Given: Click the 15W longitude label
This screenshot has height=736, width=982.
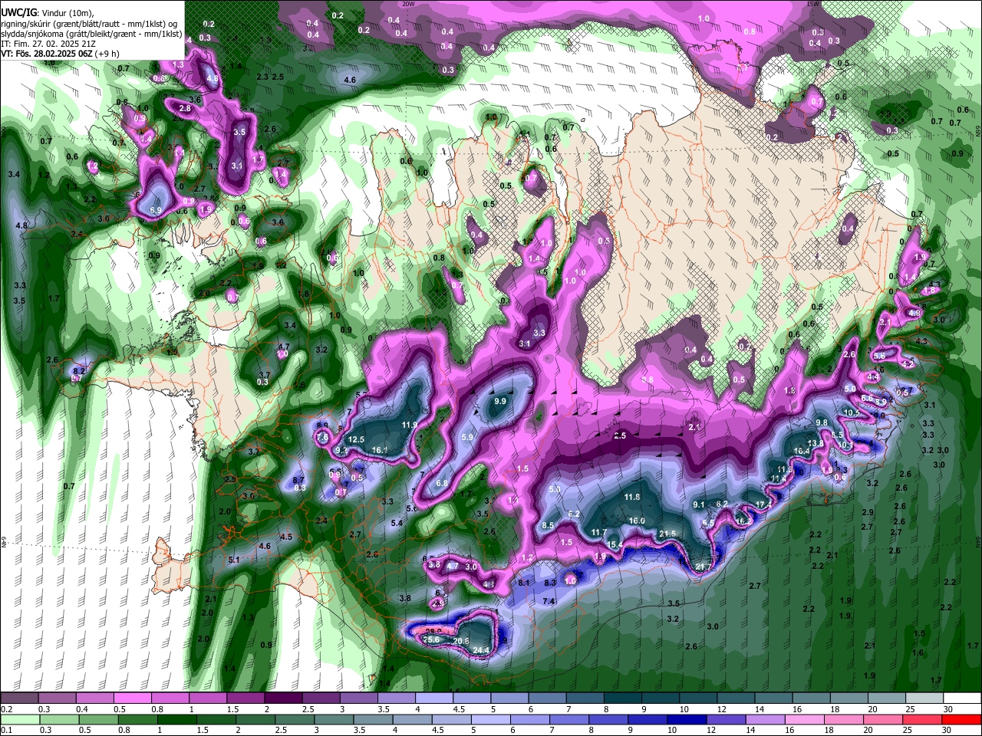Looking at the screenshot, I should point(814,4).
